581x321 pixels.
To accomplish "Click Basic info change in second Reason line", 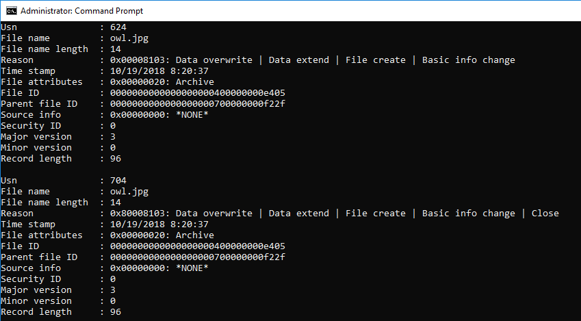I will click(468, 214).
